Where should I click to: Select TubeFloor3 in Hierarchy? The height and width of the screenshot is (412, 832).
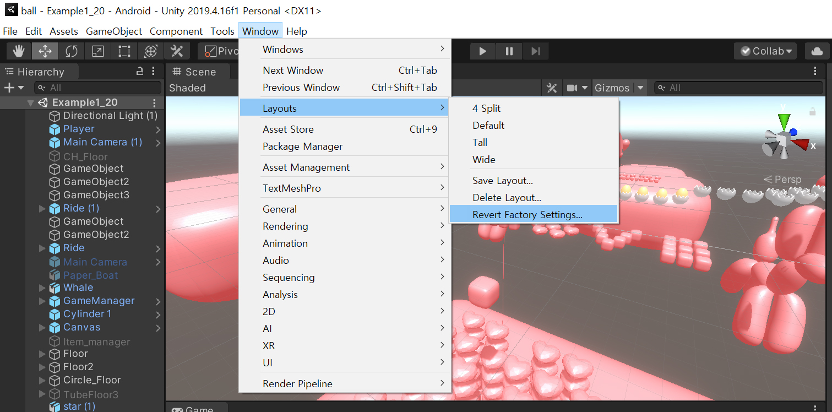pyautogui.click(x=91, y=394)
